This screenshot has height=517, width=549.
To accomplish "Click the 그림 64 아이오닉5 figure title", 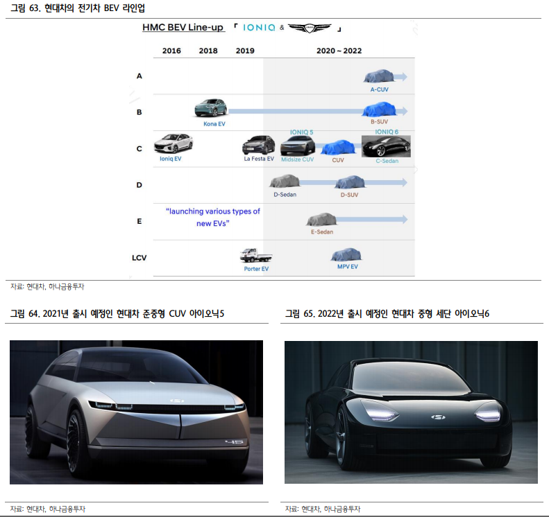I will point(117,313).
